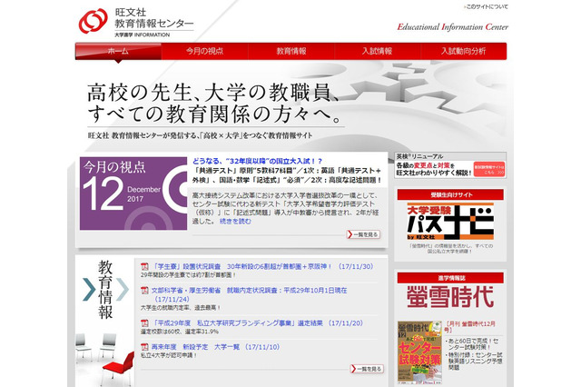The image size is (581, 387).
Task: Click the 進学情報誌 red header
Action: (450, 278)
